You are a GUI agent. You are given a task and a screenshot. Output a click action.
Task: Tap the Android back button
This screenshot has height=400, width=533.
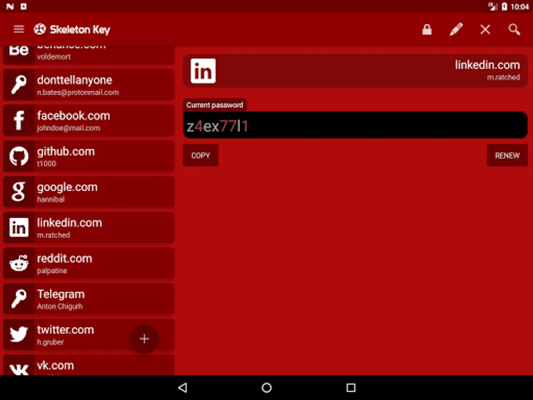[x=183, y=388]
